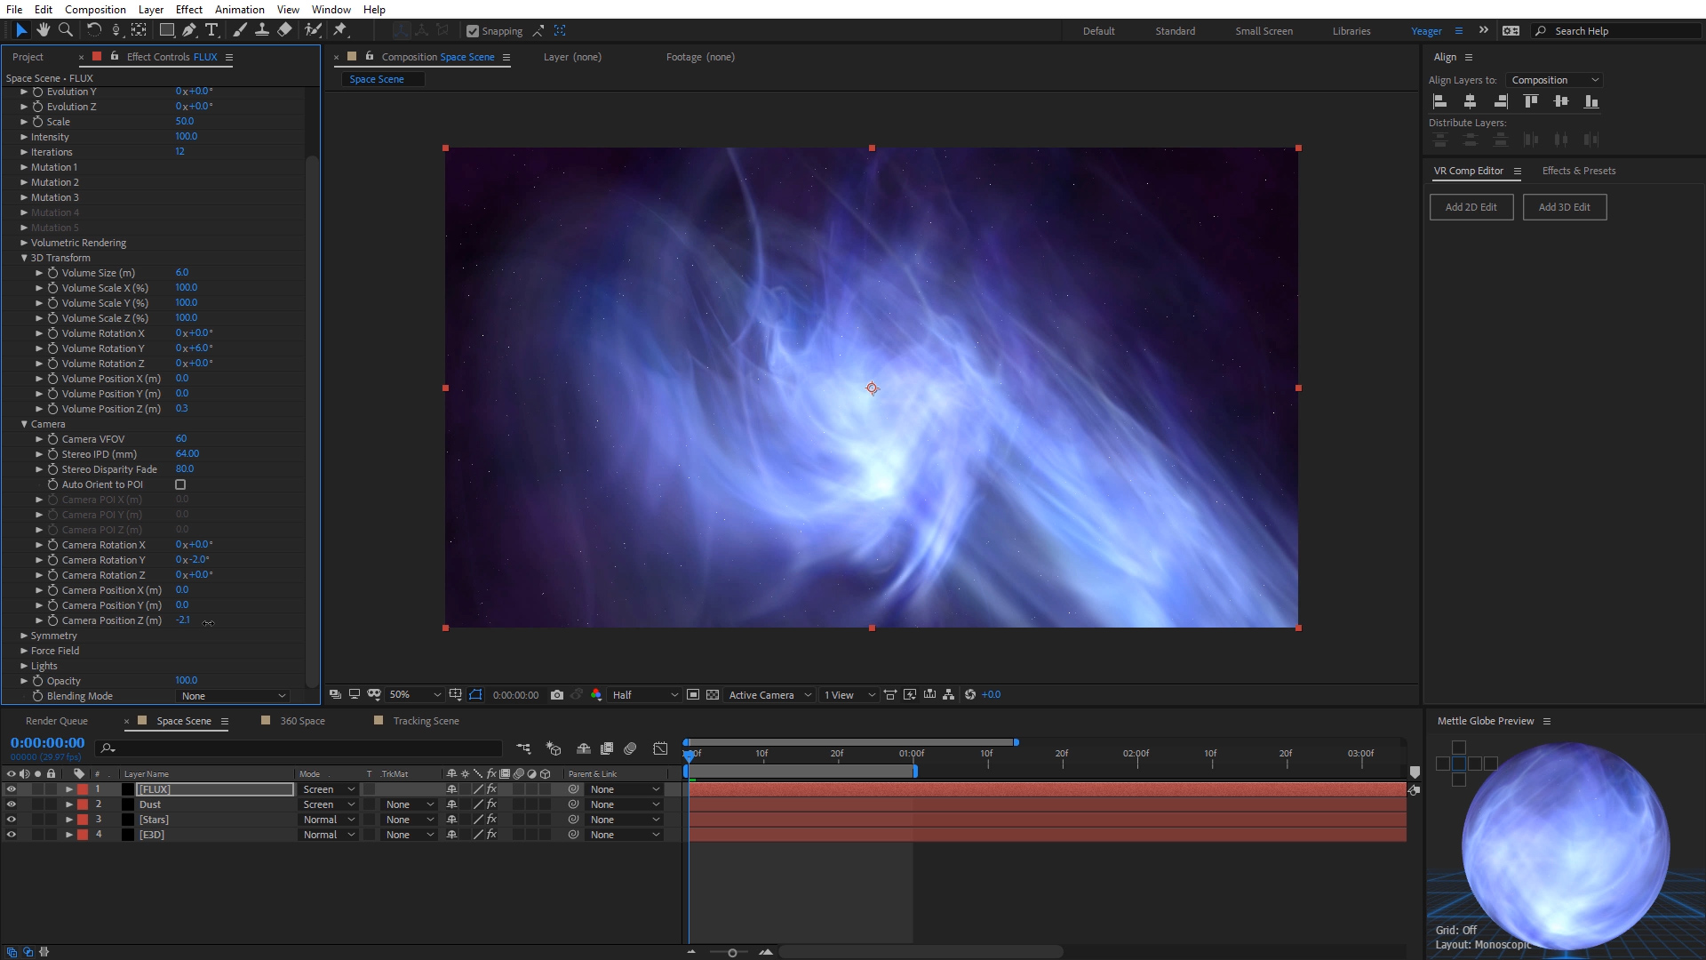This screenshot has width=1706, height=960.
Task: Select the Pen tool
Action: 188,30
